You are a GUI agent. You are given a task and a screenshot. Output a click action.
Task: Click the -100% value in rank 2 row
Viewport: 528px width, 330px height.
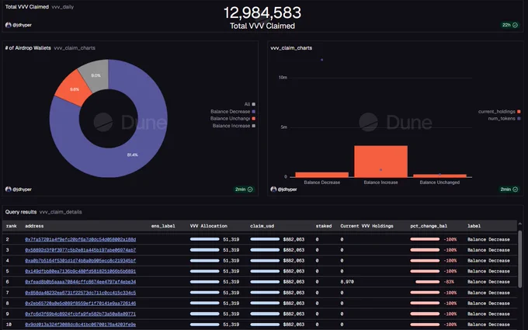[450, 239]
